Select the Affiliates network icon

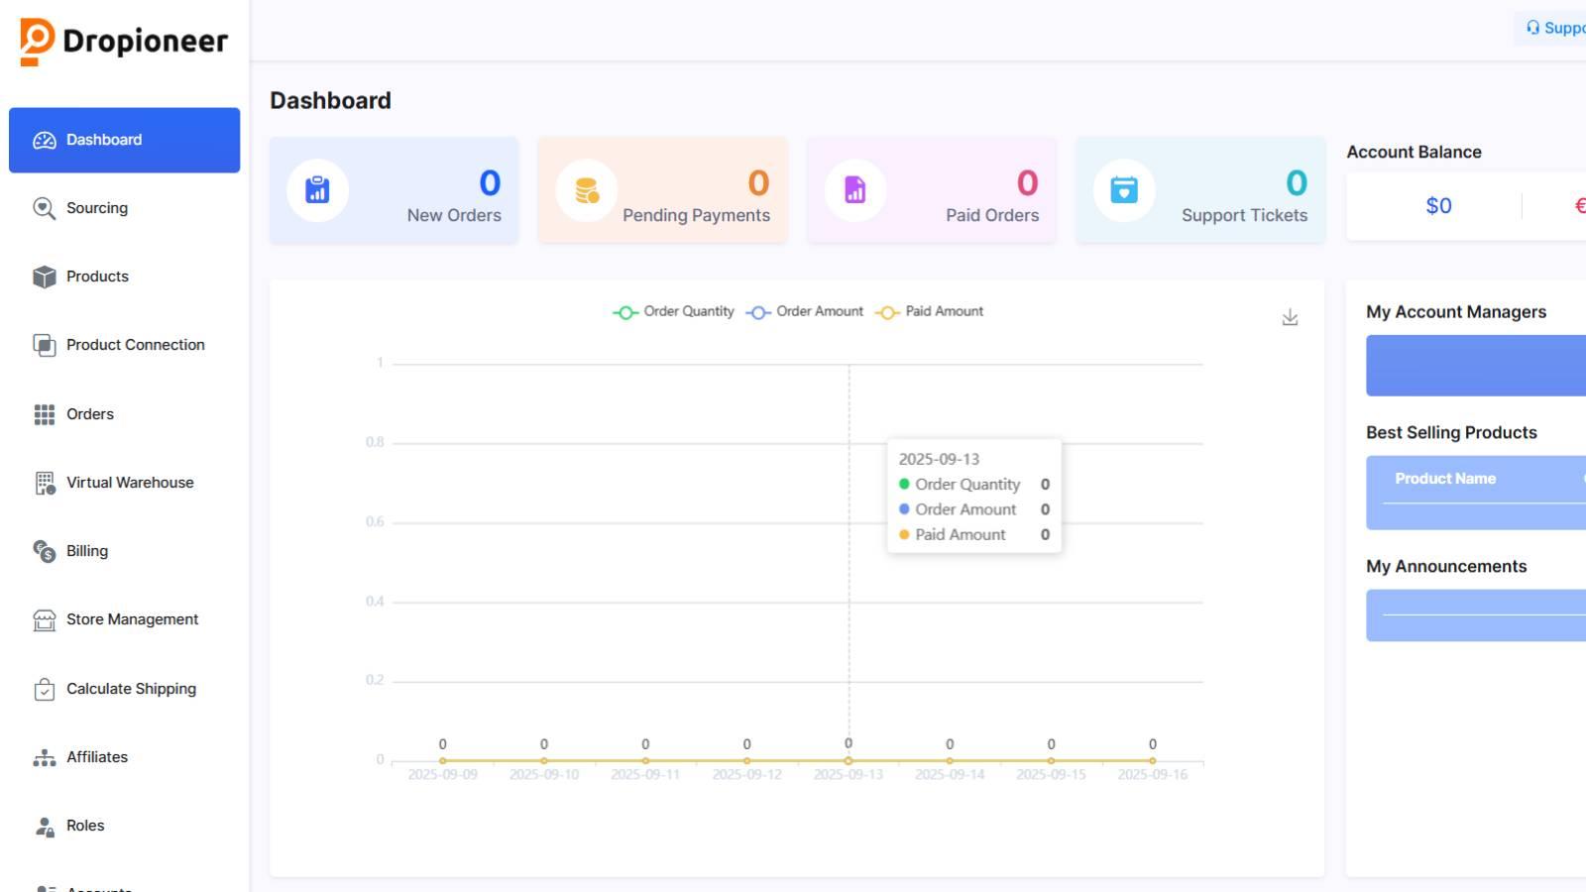pyautogui.click(x=44, y=757)
